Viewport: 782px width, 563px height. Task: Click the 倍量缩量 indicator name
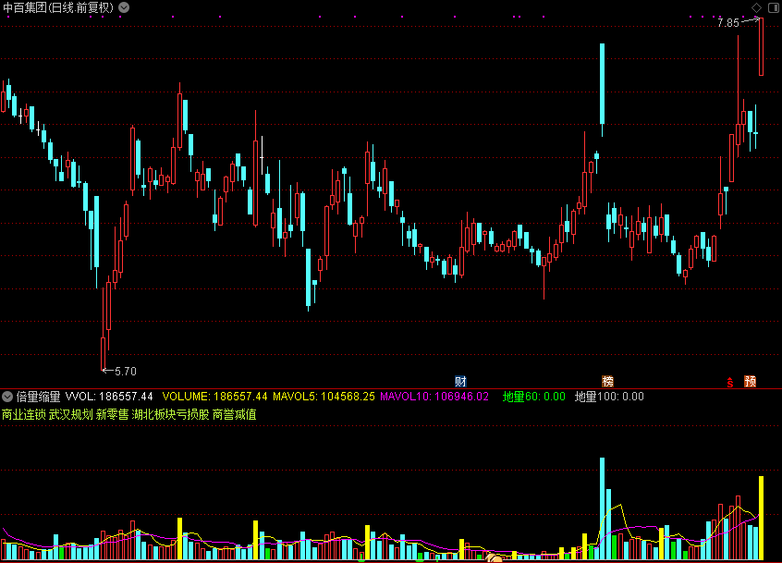38,397
